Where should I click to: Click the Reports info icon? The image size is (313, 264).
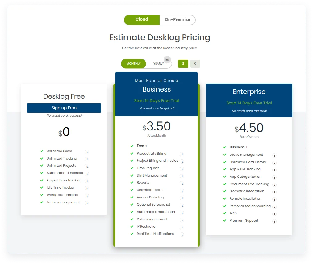click(x=182, y=183)
